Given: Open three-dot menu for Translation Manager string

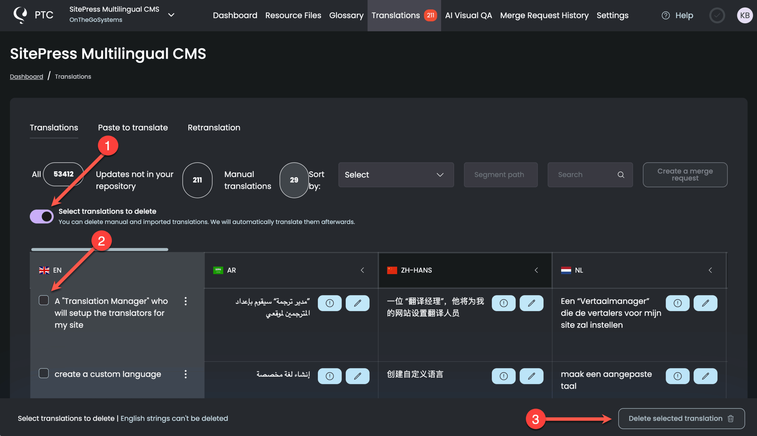Looking at the screenshot, I should pyautogui.click(x=185, y=301).
